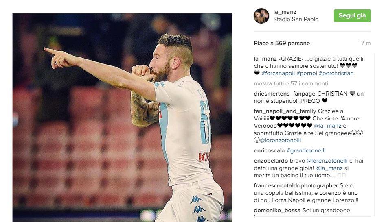Screen dimensions: 375x222
Task: View the 569 people who liked
Action: coord(282,43)
